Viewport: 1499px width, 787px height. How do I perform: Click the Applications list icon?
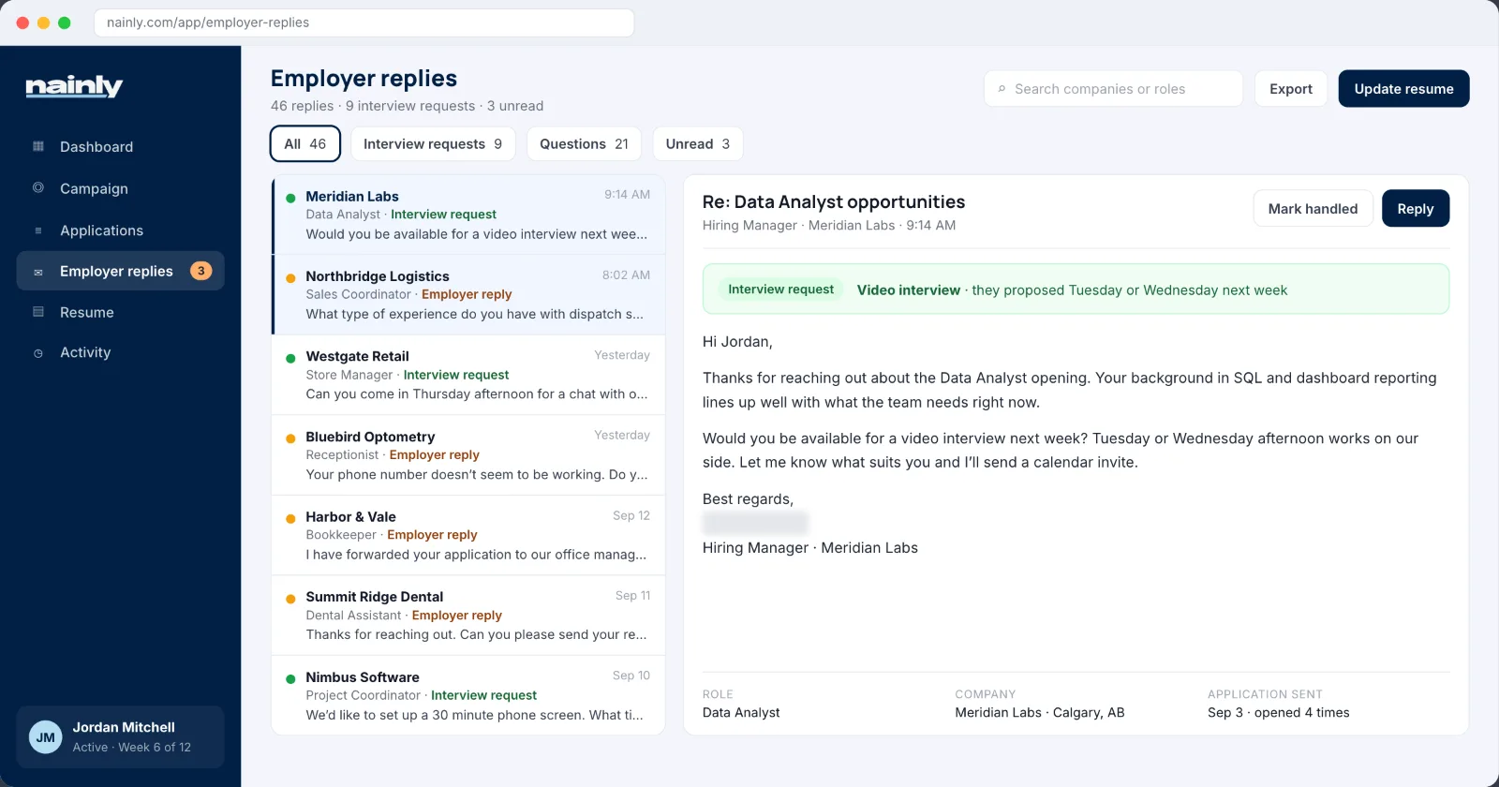pyautogui.click(x=38, y=230)
